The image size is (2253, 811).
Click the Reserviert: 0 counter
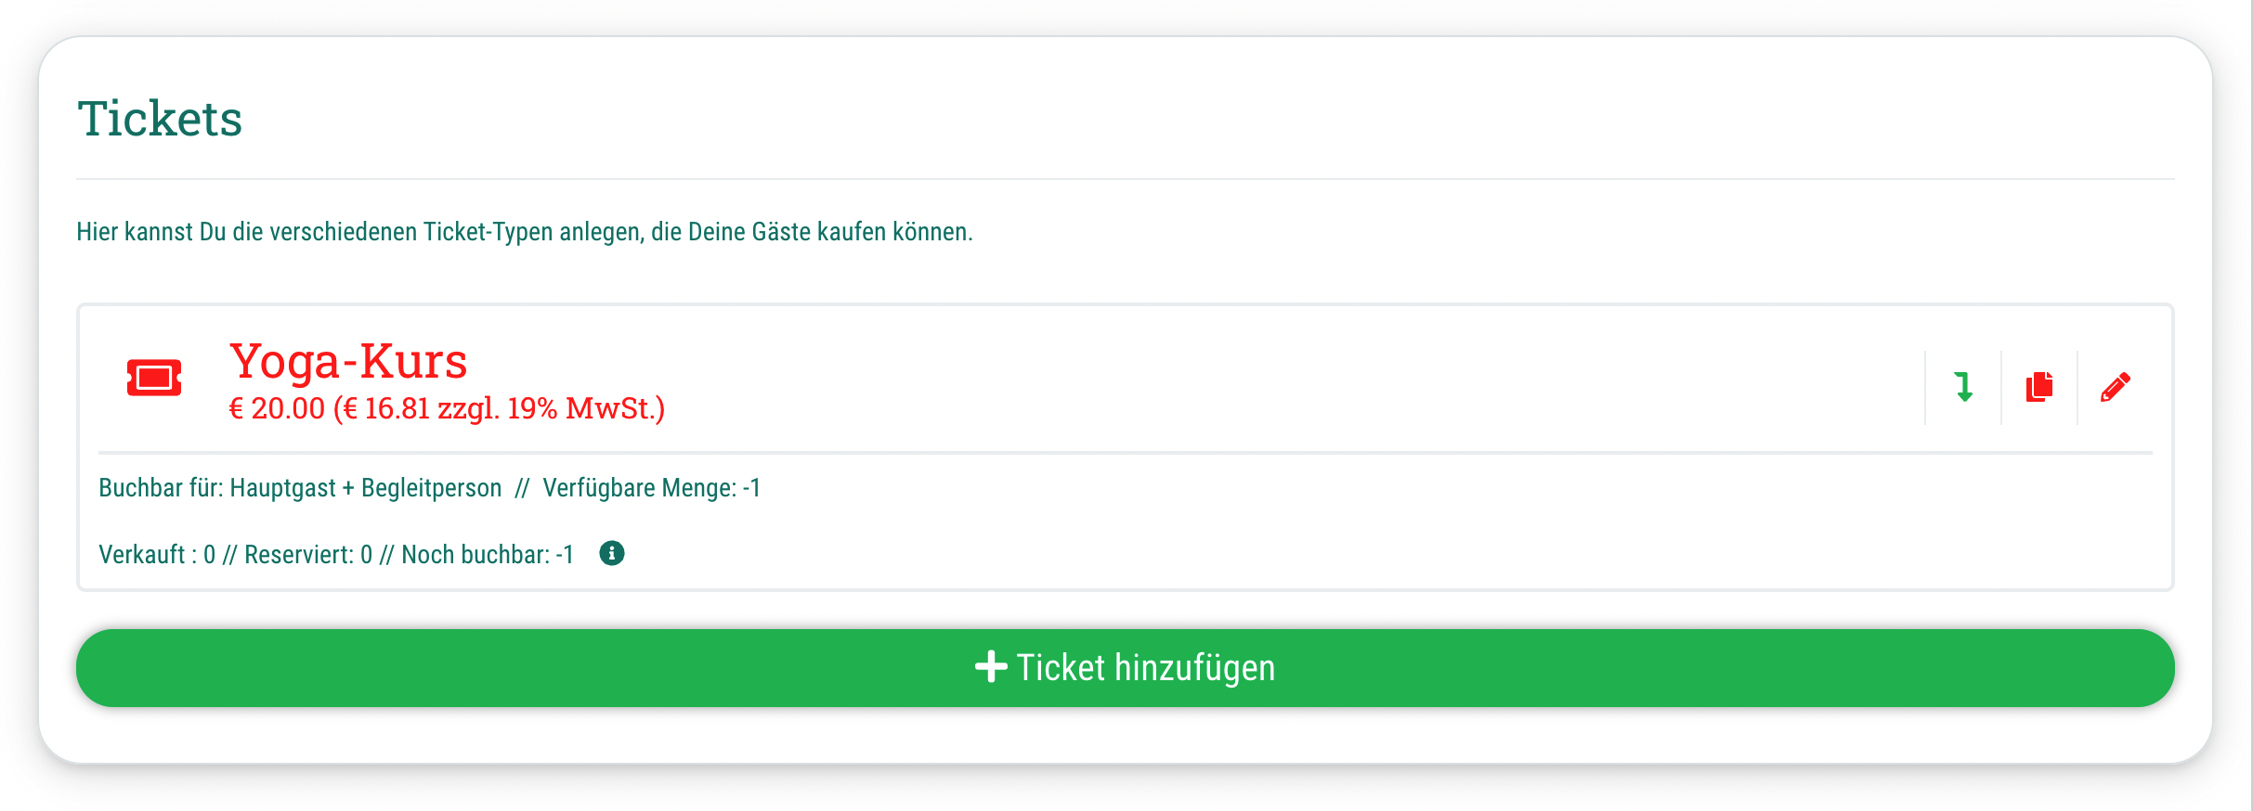(x=308, y=555)
